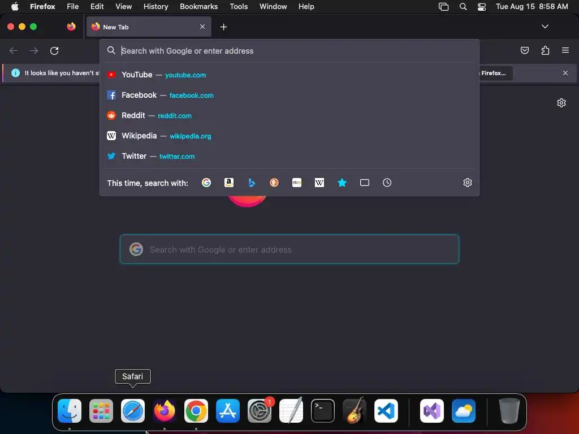Choose the YouTube suggestion
This screenshot has height=434, width=579.
tap(289, 75)
